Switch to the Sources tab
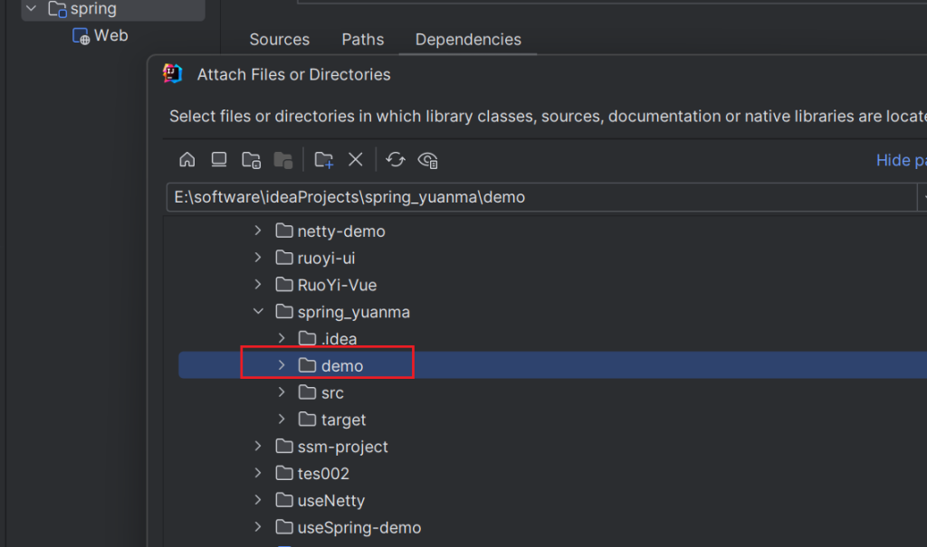 tap(279, 40)
